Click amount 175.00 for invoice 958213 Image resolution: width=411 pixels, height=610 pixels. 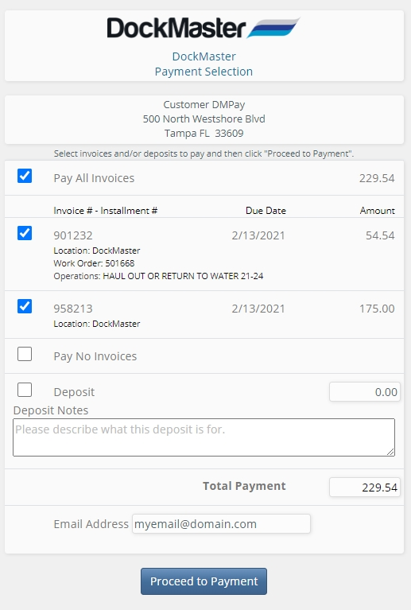(x=377, y=309)
